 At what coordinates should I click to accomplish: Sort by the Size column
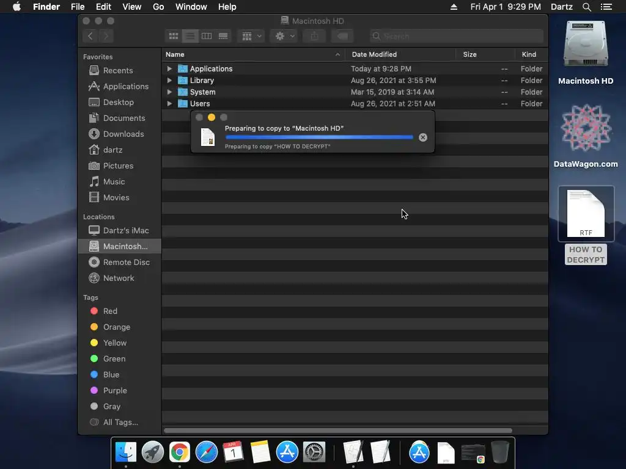485,54
